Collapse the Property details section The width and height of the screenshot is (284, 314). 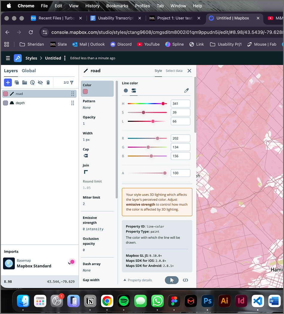click(x=138, y=280)
